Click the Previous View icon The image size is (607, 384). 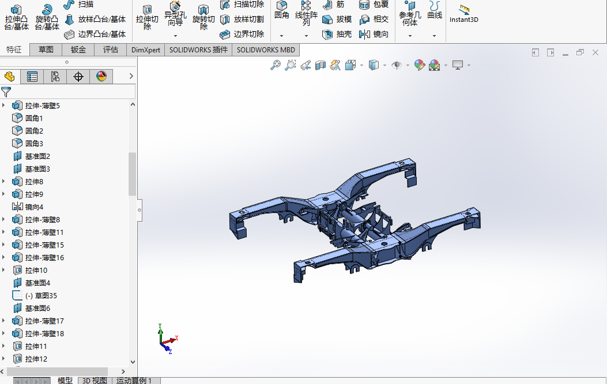pyautogui.click(x=306, y=65)
